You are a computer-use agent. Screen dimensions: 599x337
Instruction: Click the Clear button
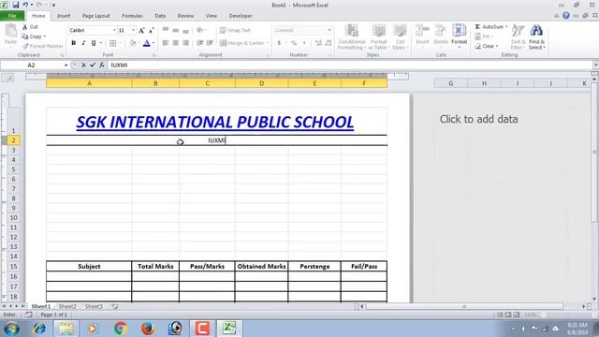click(487, 46)
